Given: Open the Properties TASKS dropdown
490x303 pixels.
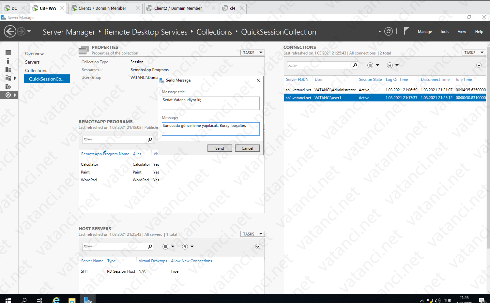Looking at the screenshot, I should pyautogui.click(x=253, y=53).
